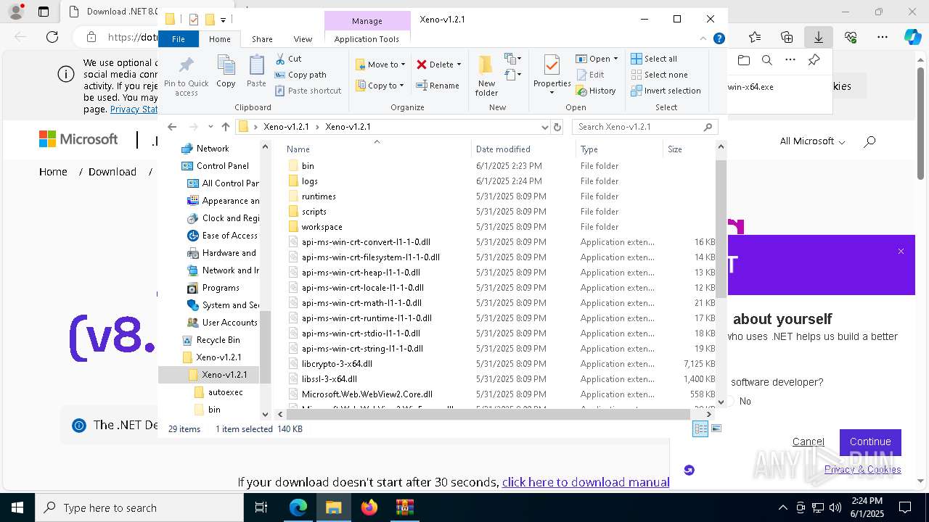Click Select all in ribbon
This screenshot has width=929, height=522.
click(654, 59)
